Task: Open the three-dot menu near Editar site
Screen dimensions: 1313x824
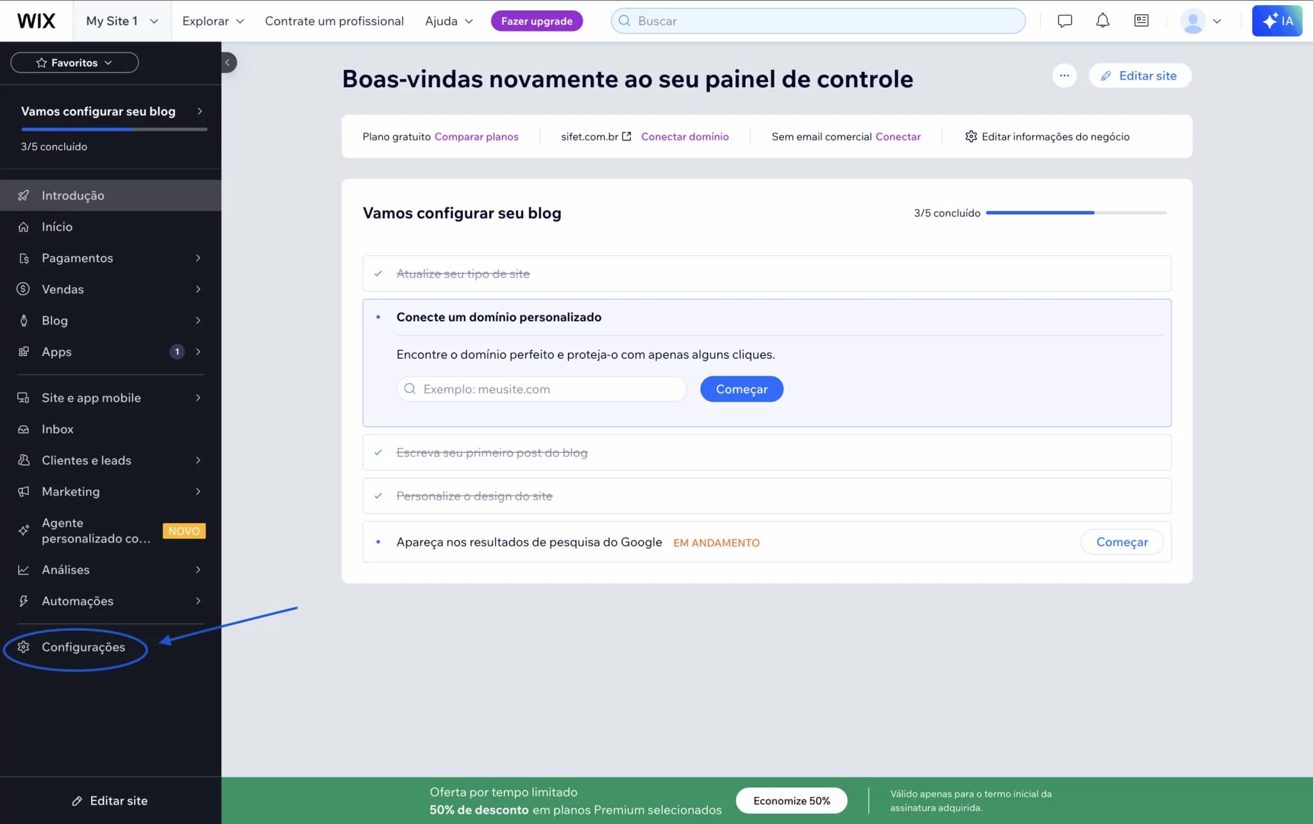Action: (x=1064, y=75)
